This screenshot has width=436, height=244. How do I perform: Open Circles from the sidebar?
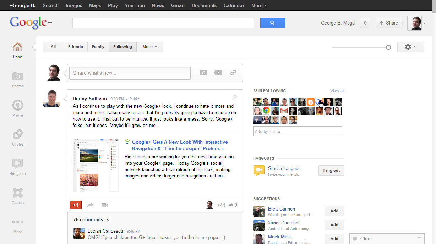pos(17,134)
